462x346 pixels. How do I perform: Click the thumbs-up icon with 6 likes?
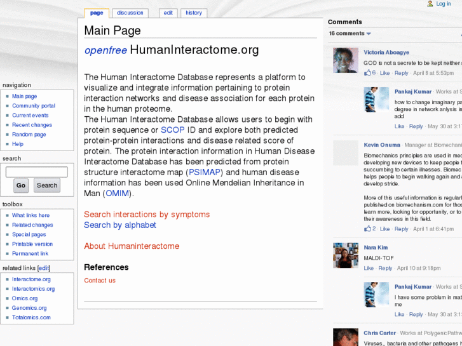tap(367, 73)
